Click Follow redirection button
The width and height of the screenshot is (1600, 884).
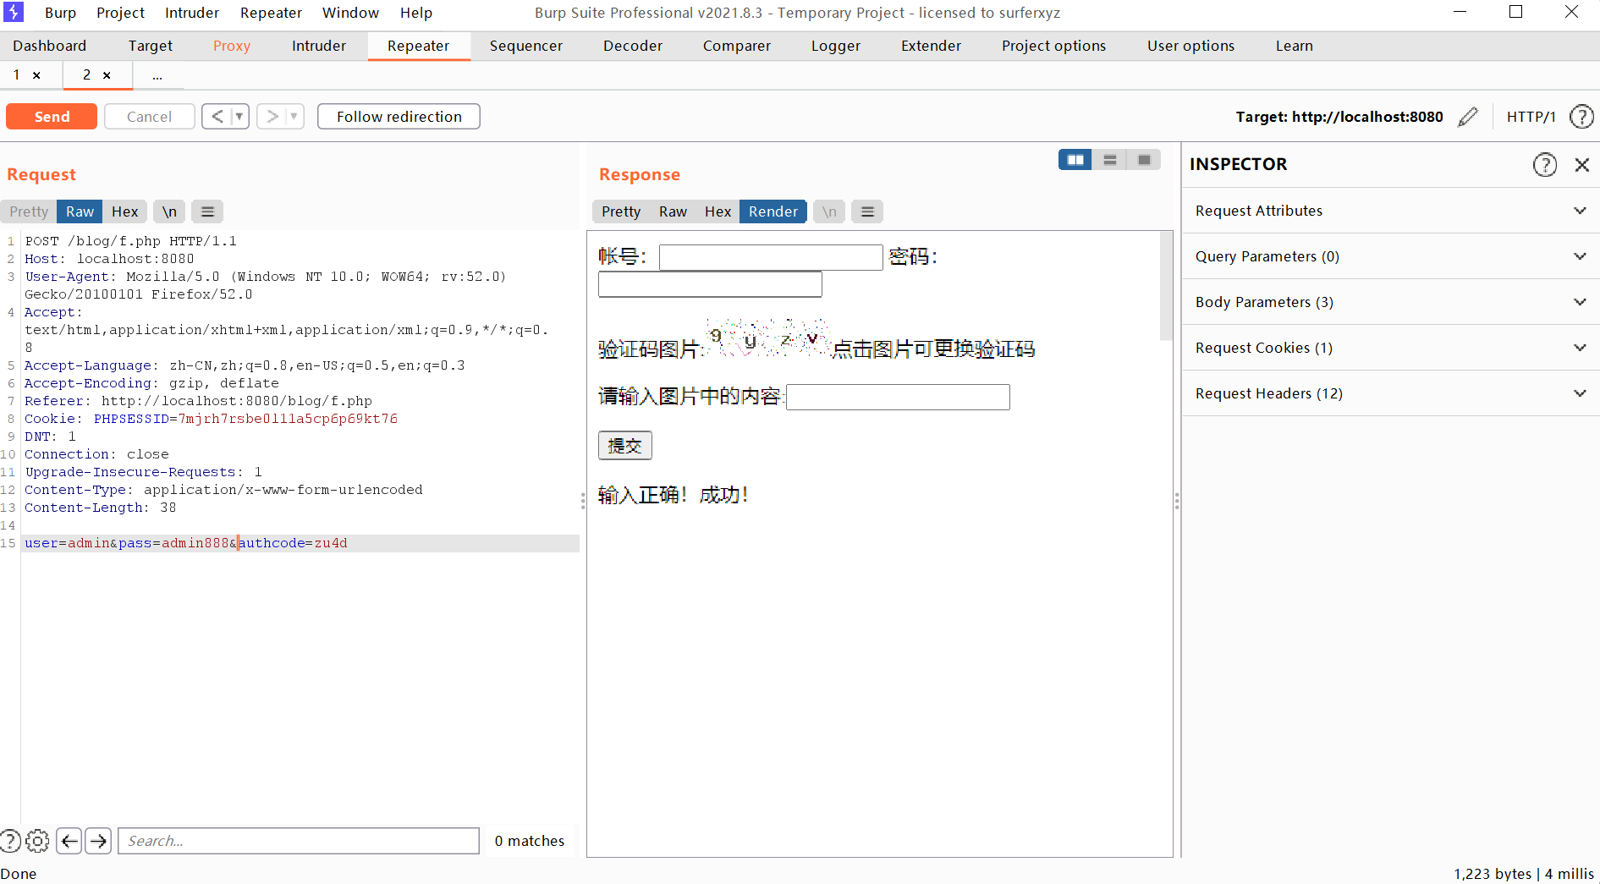[399, 117]
